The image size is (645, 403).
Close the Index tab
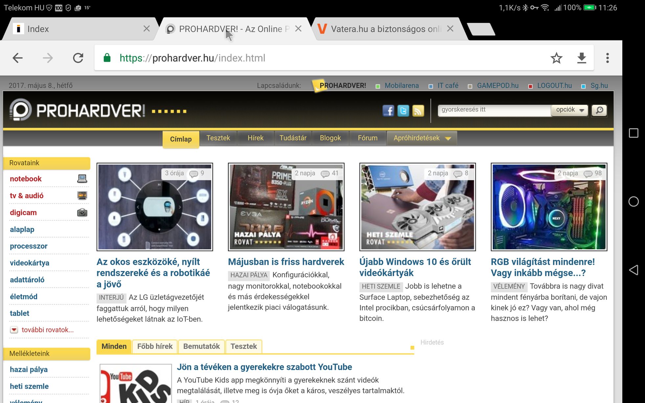[147, 29]
